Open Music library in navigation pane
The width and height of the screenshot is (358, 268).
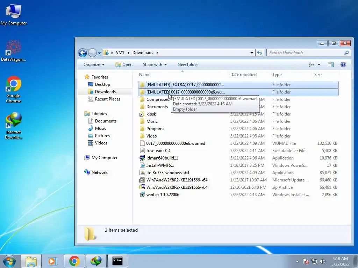(97, 128)
